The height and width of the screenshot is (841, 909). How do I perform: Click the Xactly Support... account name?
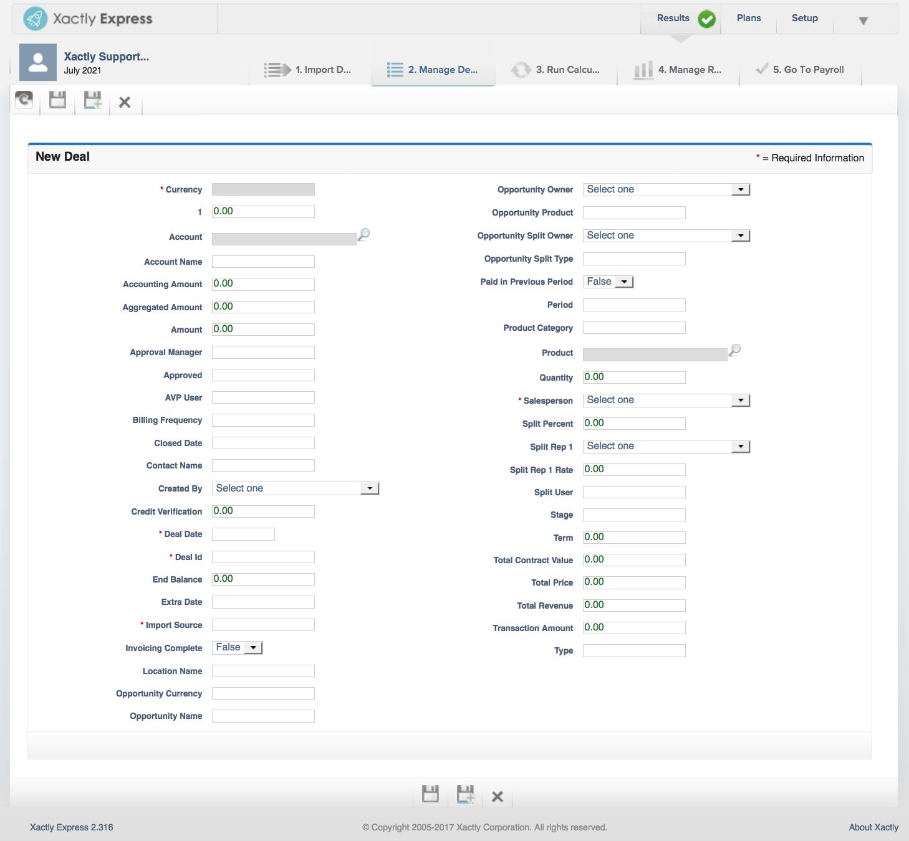107,57
